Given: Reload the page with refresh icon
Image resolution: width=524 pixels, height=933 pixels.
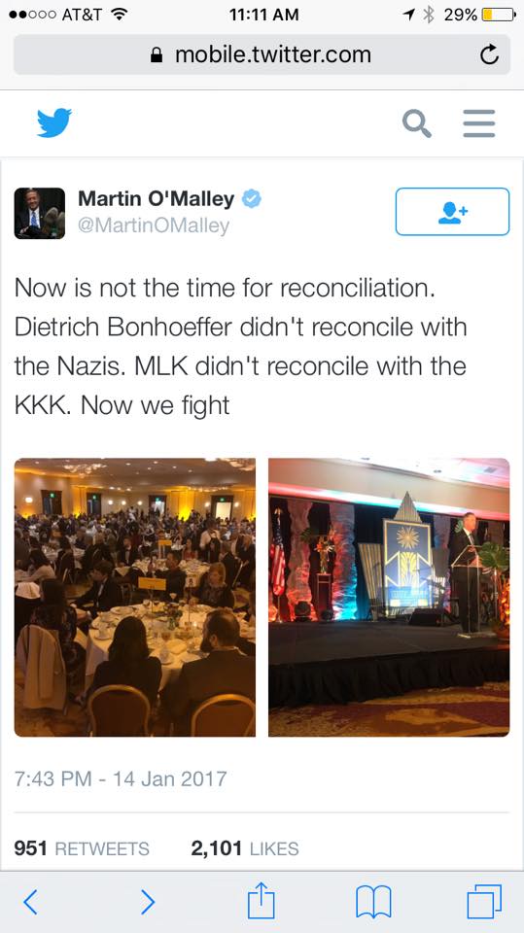Looking at the screenshot, I should pyautogui.click(x=489, y=55).
